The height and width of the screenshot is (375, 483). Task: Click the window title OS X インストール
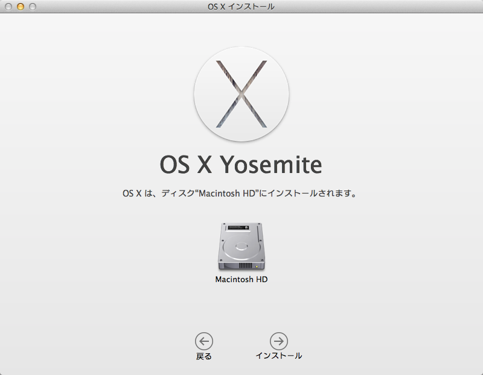tap(241, 7)
